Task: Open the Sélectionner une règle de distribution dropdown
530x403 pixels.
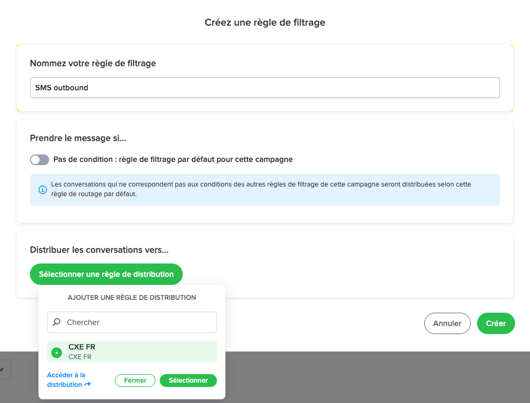Action: [106, 274]
